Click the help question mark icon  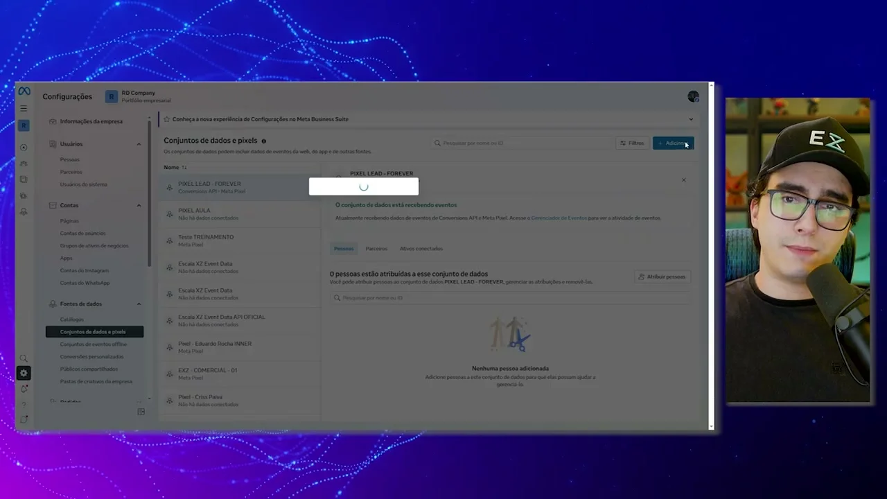pyautogui.click(x=24, y=405)
